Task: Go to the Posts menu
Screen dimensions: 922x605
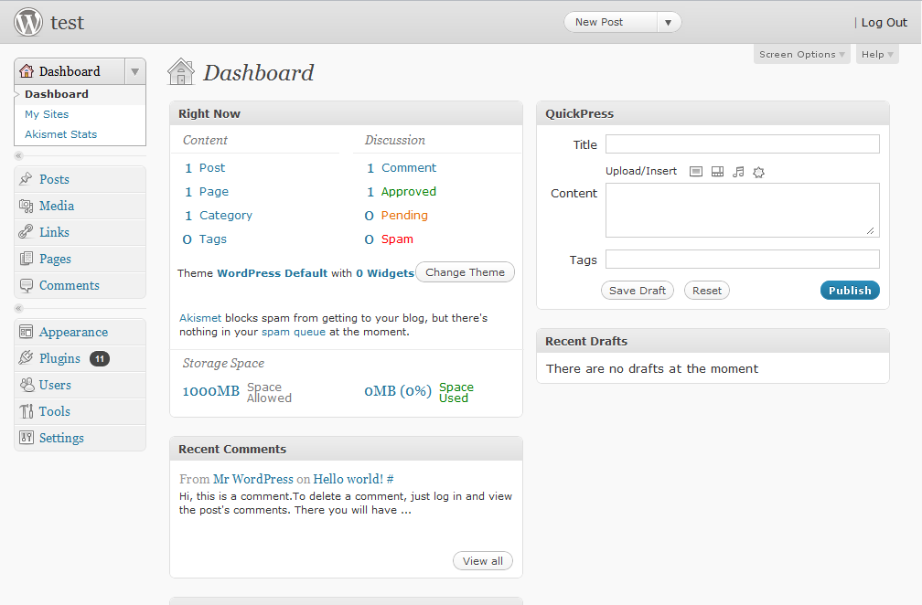Action: pyautogui.click(x=54, y=179)
